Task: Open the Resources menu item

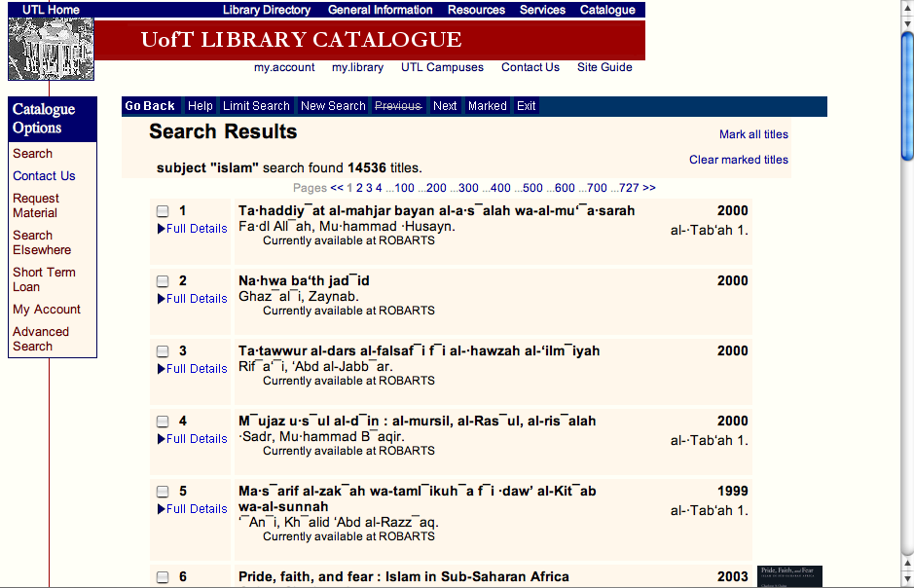Action: tap(476, 10)
